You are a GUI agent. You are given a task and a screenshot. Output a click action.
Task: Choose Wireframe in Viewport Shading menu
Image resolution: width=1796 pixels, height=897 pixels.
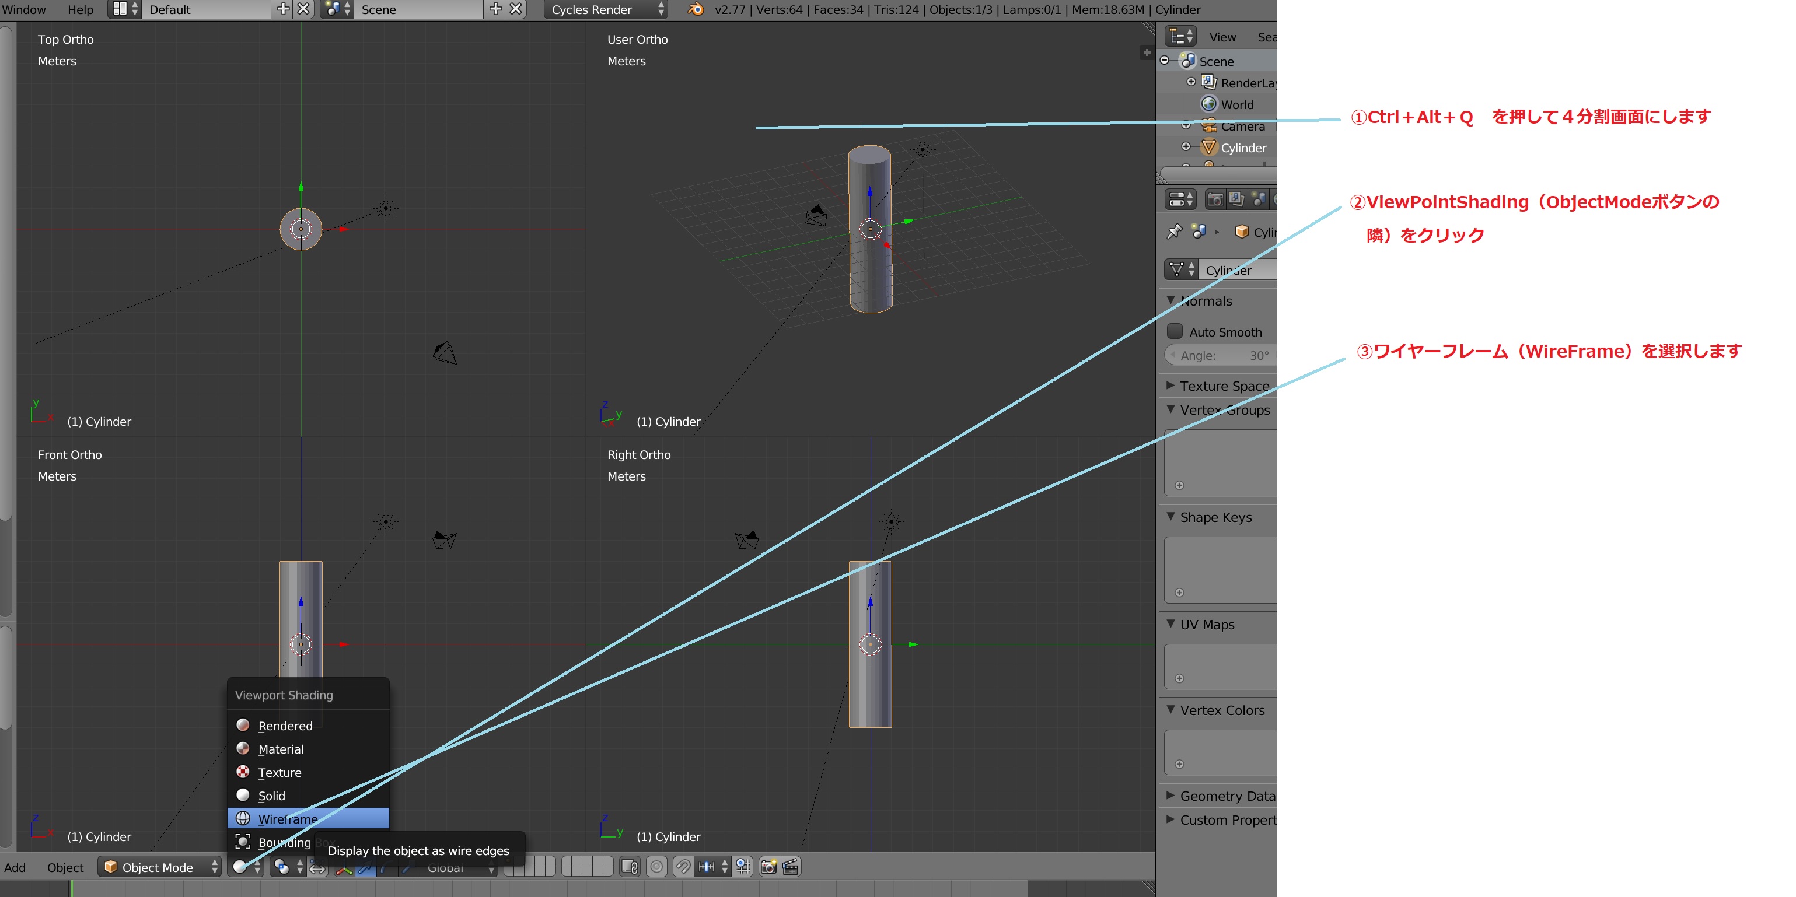coord(308,818)
